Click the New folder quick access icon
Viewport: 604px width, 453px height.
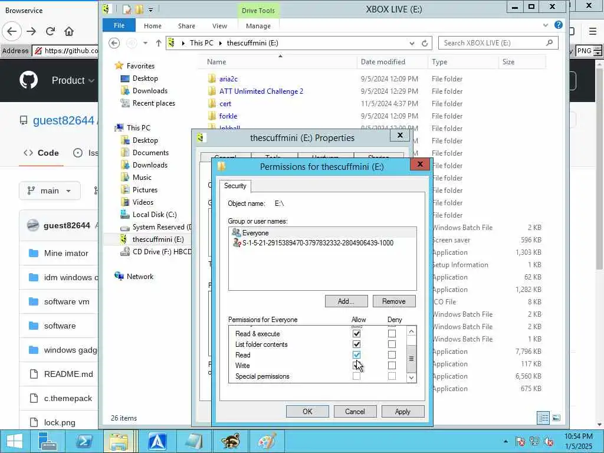click(x=139, y=9)
